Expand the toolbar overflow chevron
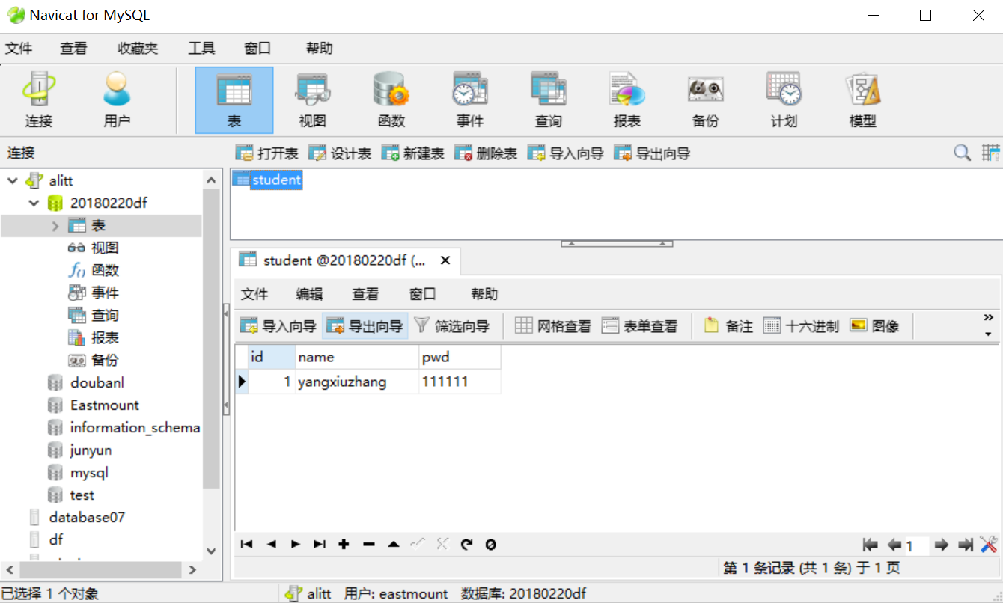Screen dimensions: 1003x603 (988, 317)
